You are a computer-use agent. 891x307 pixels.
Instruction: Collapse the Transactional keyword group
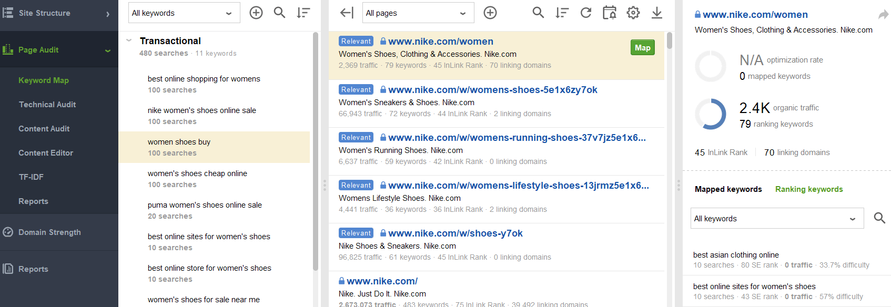[x=129, y=40]
